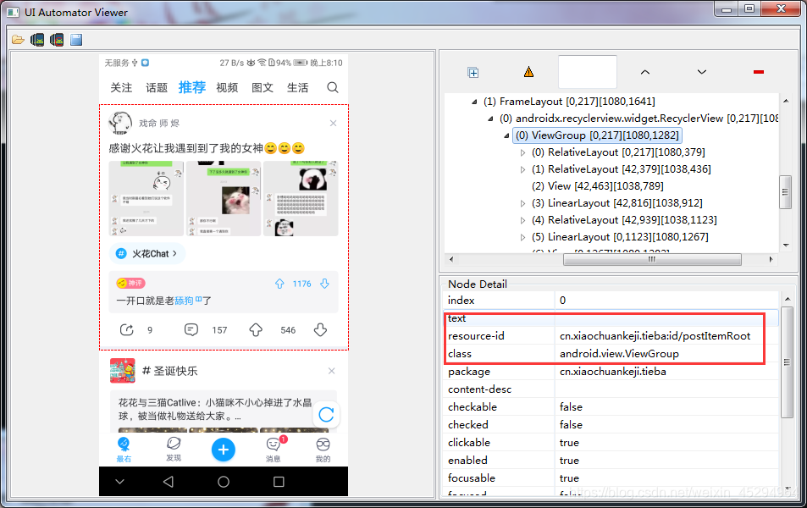Screen dimensions: 807x508
Task: Upvote the top comment showing 1176
Action: coord(279,284)
